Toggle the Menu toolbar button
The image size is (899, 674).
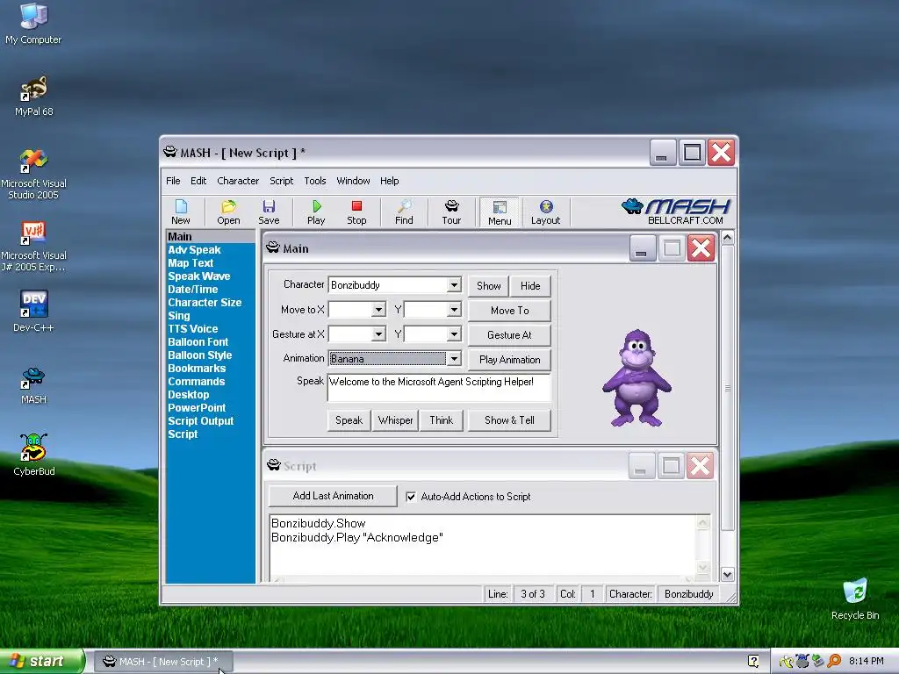pos(500,212)
